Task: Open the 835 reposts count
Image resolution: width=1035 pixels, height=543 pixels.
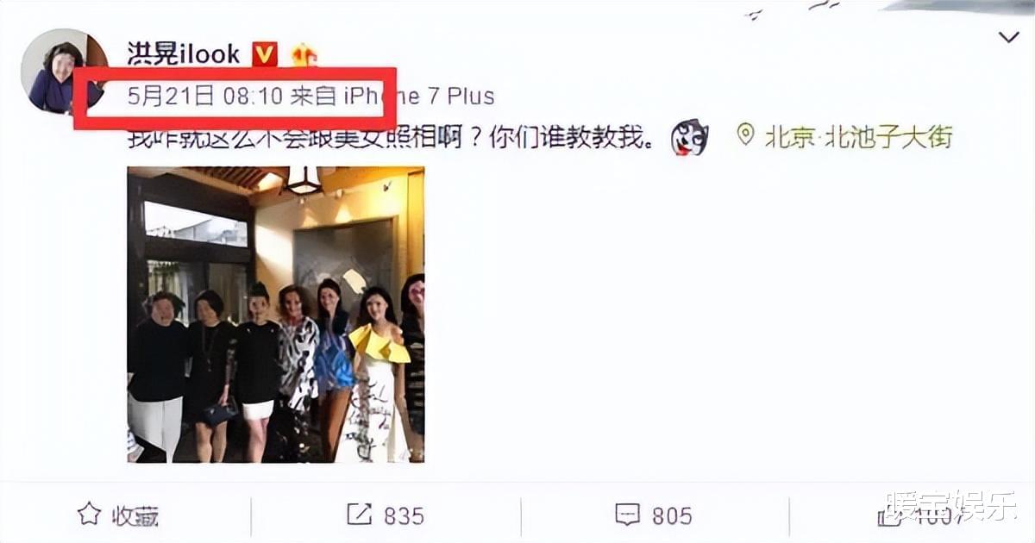Action: coord(404,516)
